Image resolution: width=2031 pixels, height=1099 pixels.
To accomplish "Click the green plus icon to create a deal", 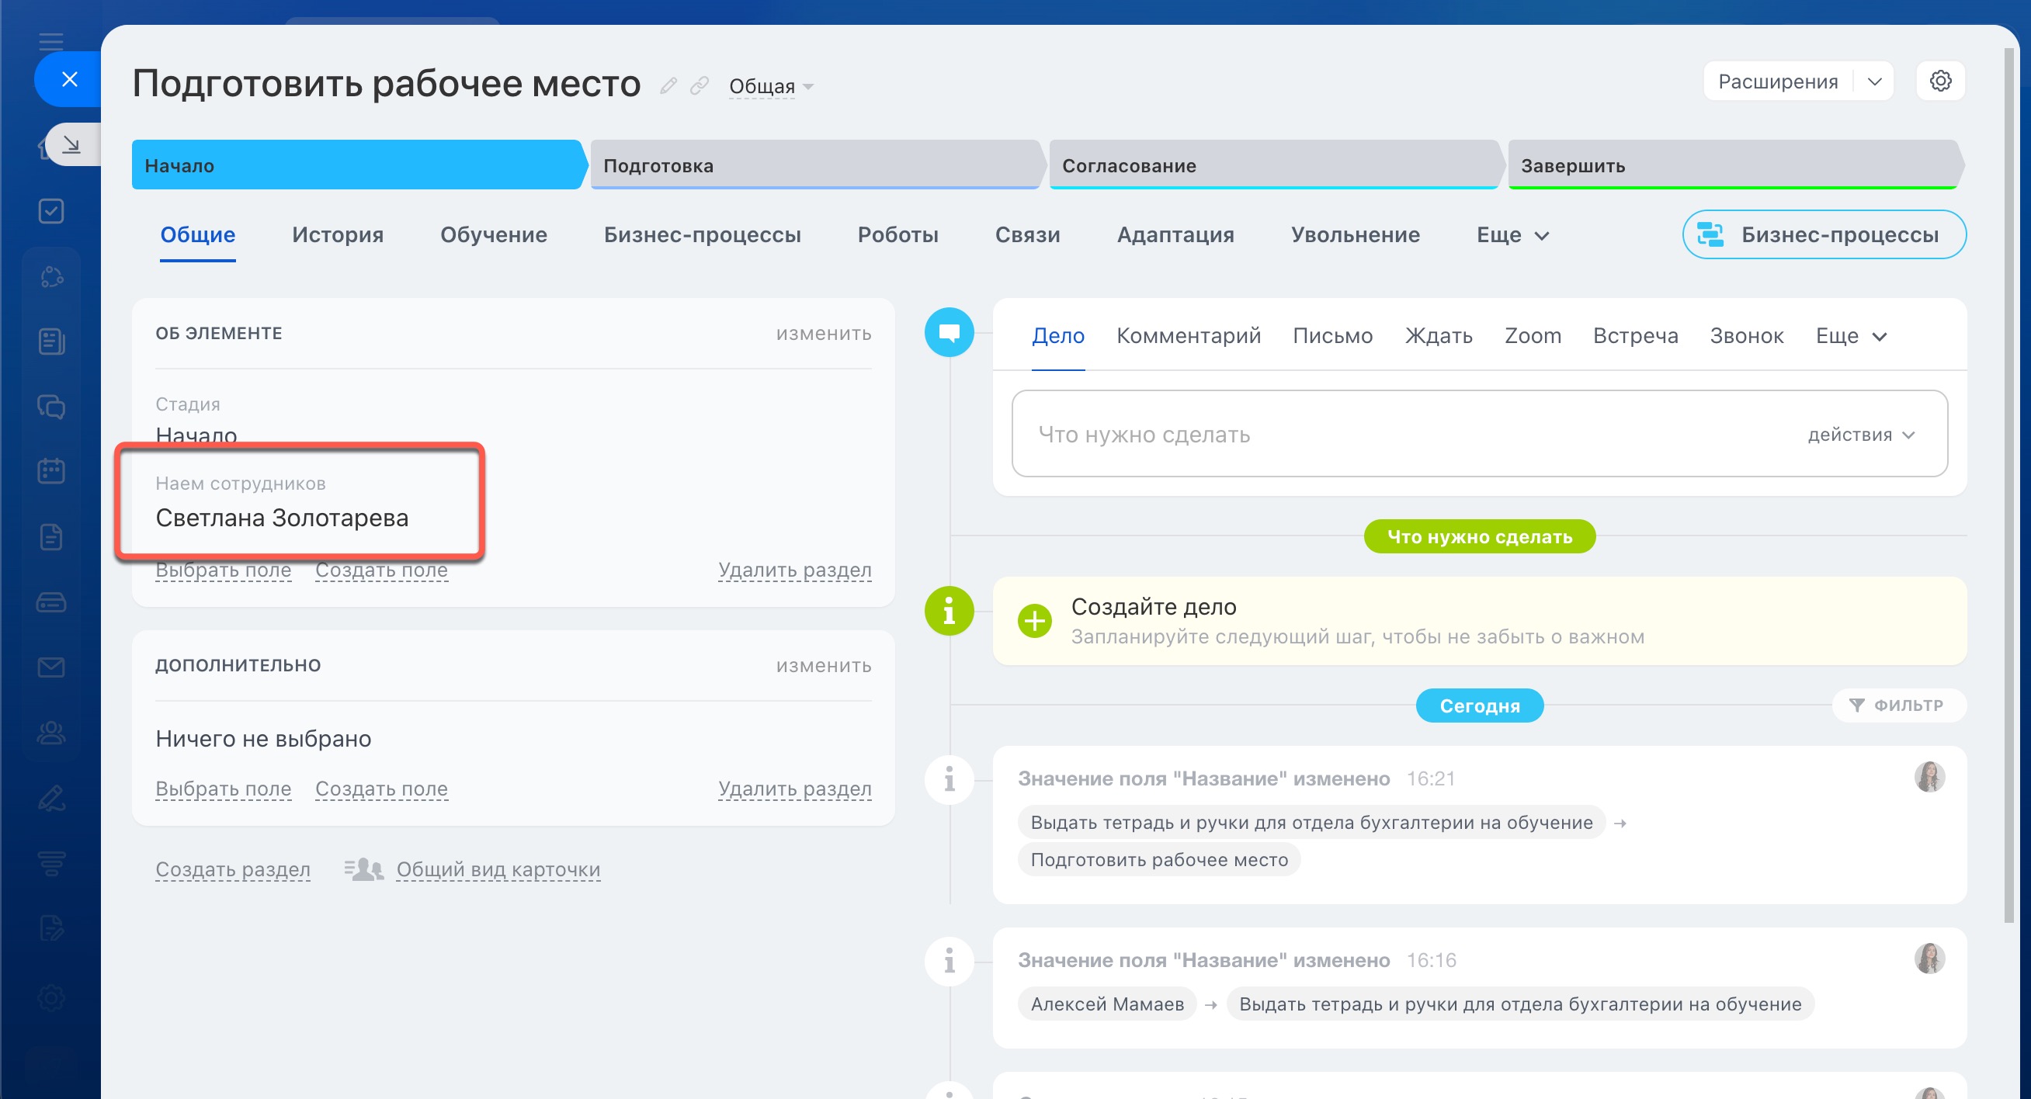I will coord(1033,620).
